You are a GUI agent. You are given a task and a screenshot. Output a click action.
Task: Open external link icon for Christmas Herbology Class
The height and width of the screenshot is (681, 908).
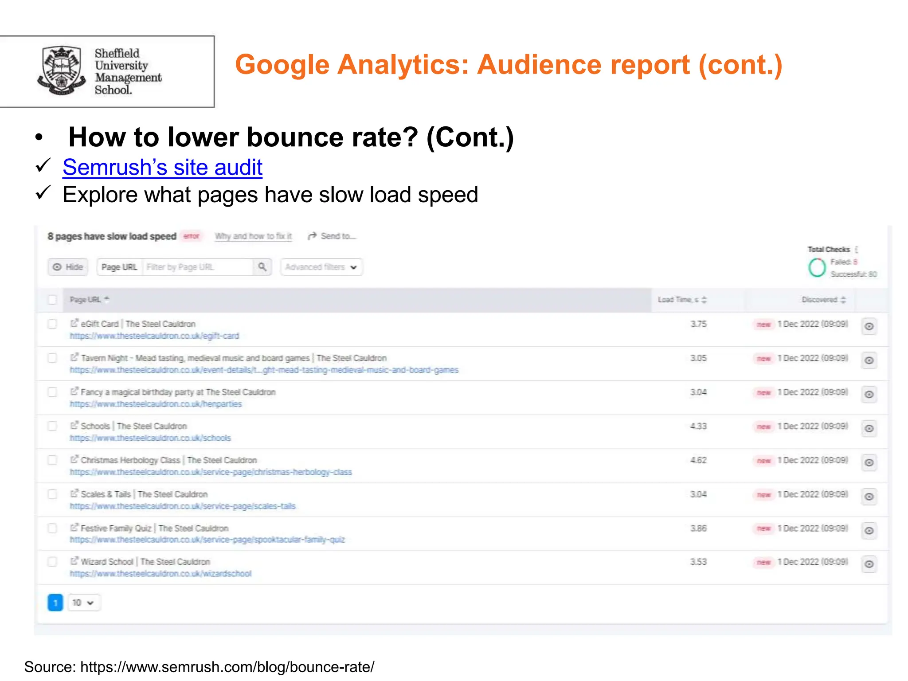[74, 459]
